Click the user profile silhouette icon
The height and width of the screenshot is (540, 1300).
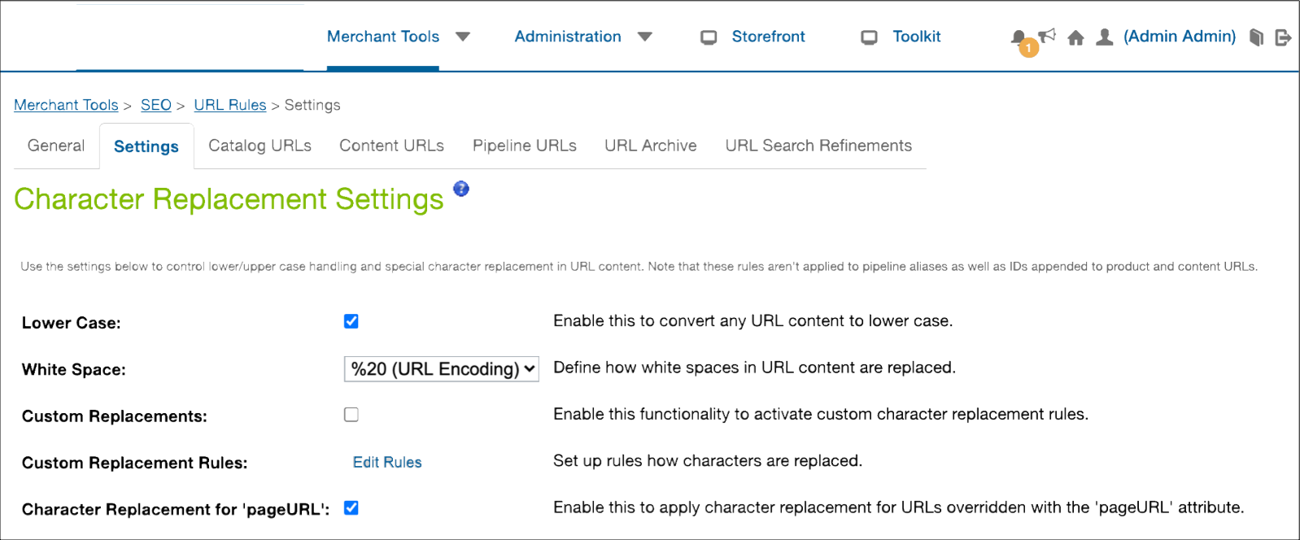(1104, 37)
